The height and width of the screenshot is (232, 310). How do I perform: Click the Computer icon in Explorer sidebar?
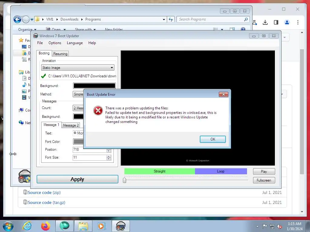coord(21,110)
